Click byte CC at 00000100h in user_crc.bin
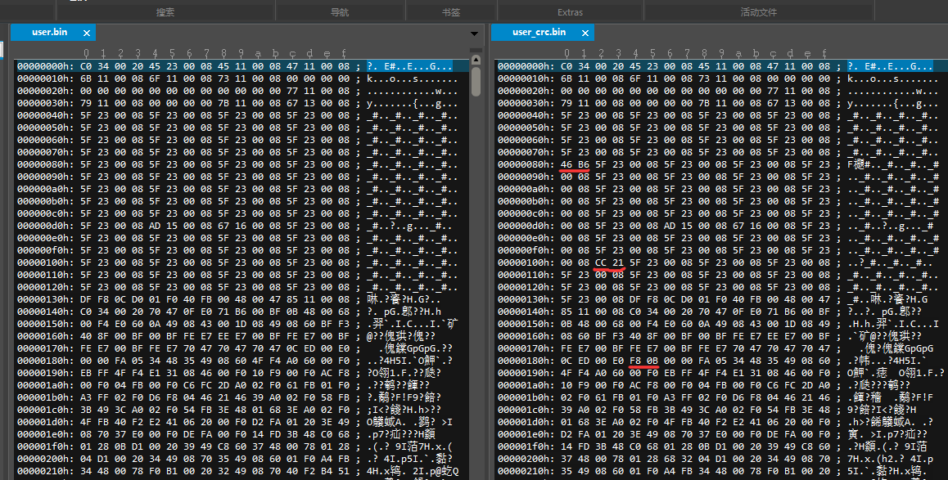This screenshot has height=480, width=948. (601, 262)
